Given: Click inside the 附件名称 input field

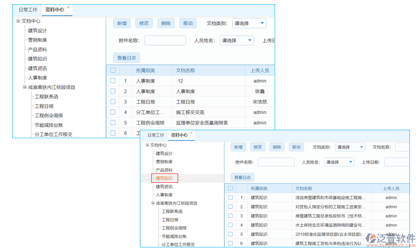Looking at the screenshot, I should click(276, 162).
